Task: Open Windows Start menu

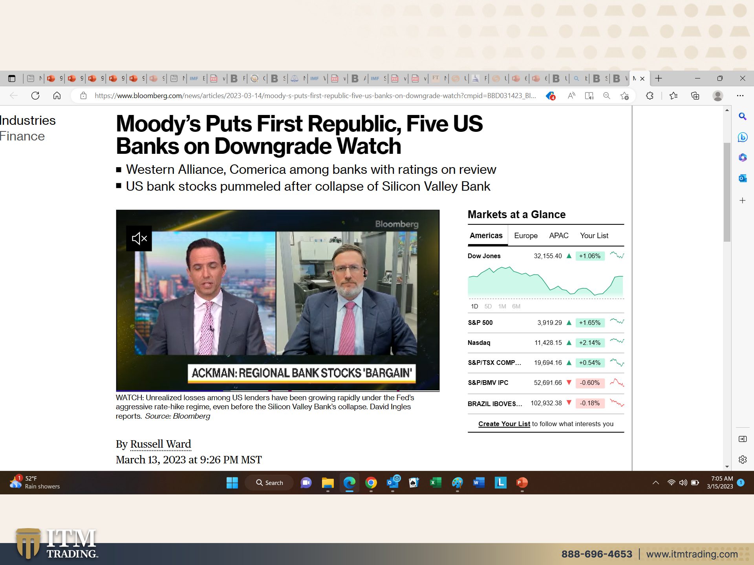Action: coord(232,483)
